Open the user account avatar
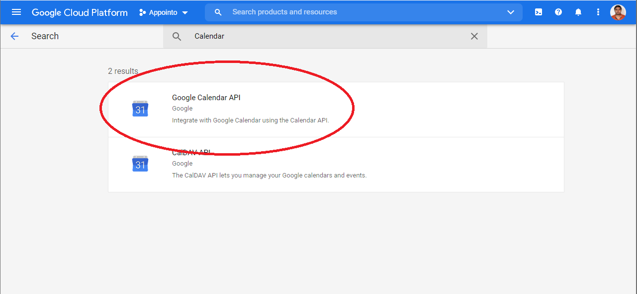Image resolution: width=637 pixels, height=294 pixels. (618, 12)
